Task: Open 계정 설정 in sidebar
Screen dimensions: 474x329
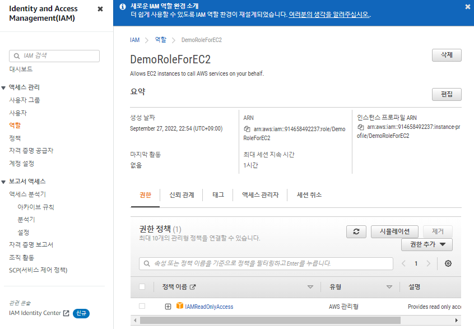Action: point(21,164)
